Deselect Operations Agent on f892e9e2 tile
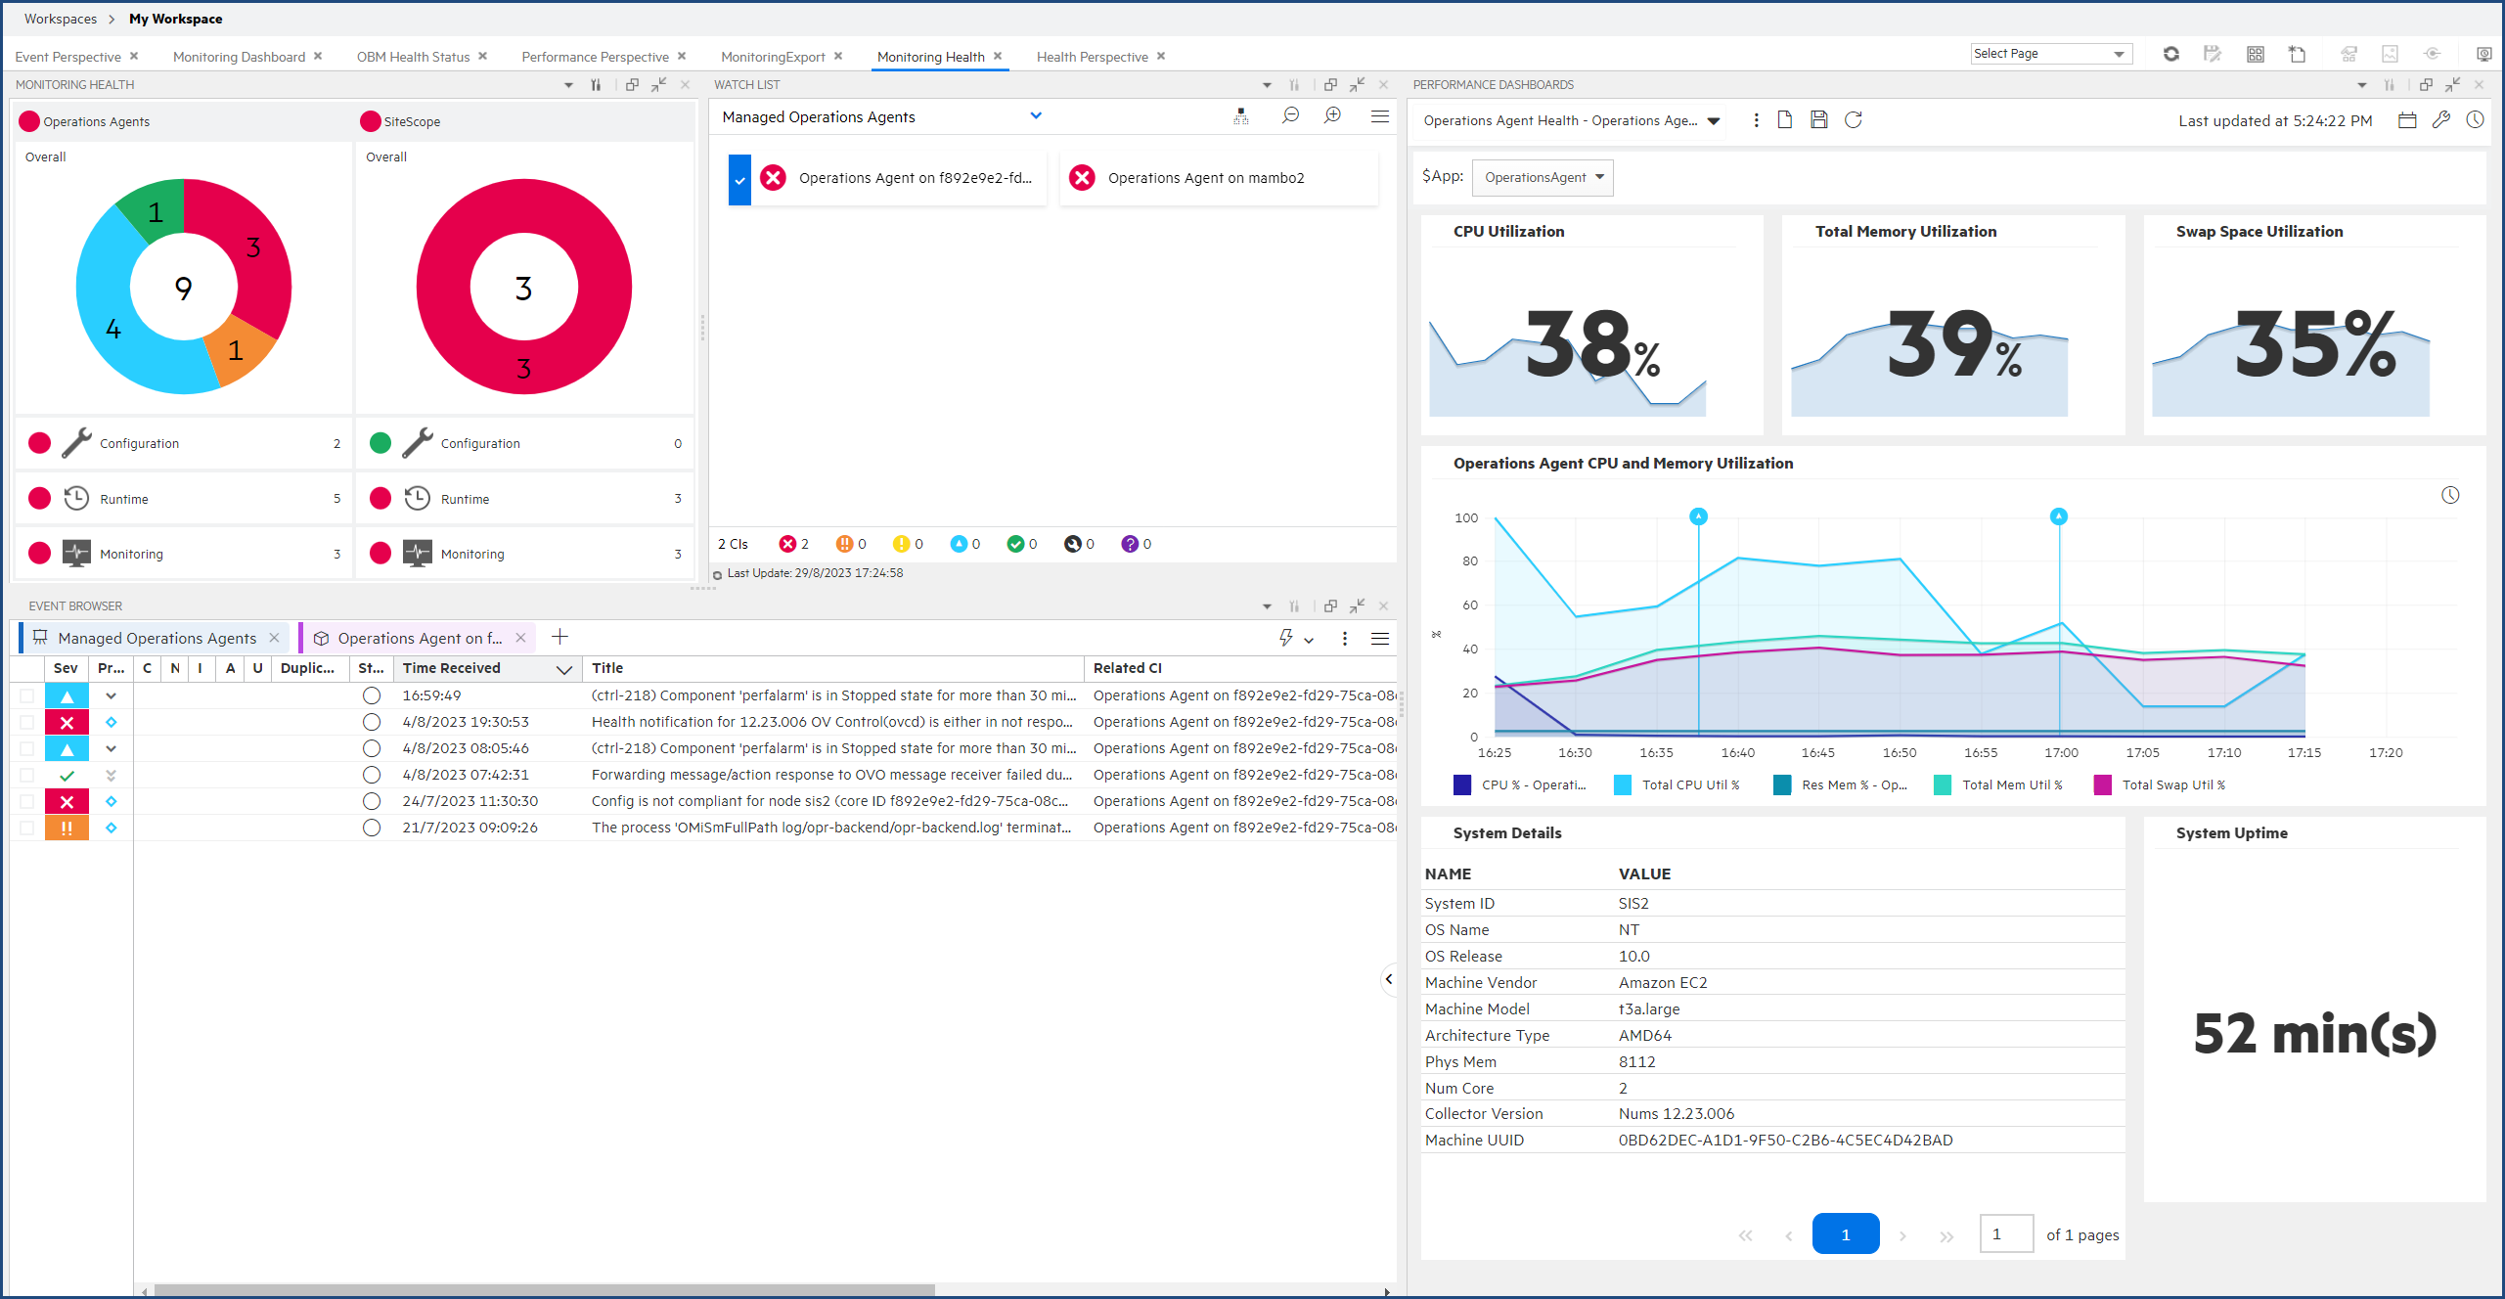Screen dimensions: 2505x1299 coord(740,178)
